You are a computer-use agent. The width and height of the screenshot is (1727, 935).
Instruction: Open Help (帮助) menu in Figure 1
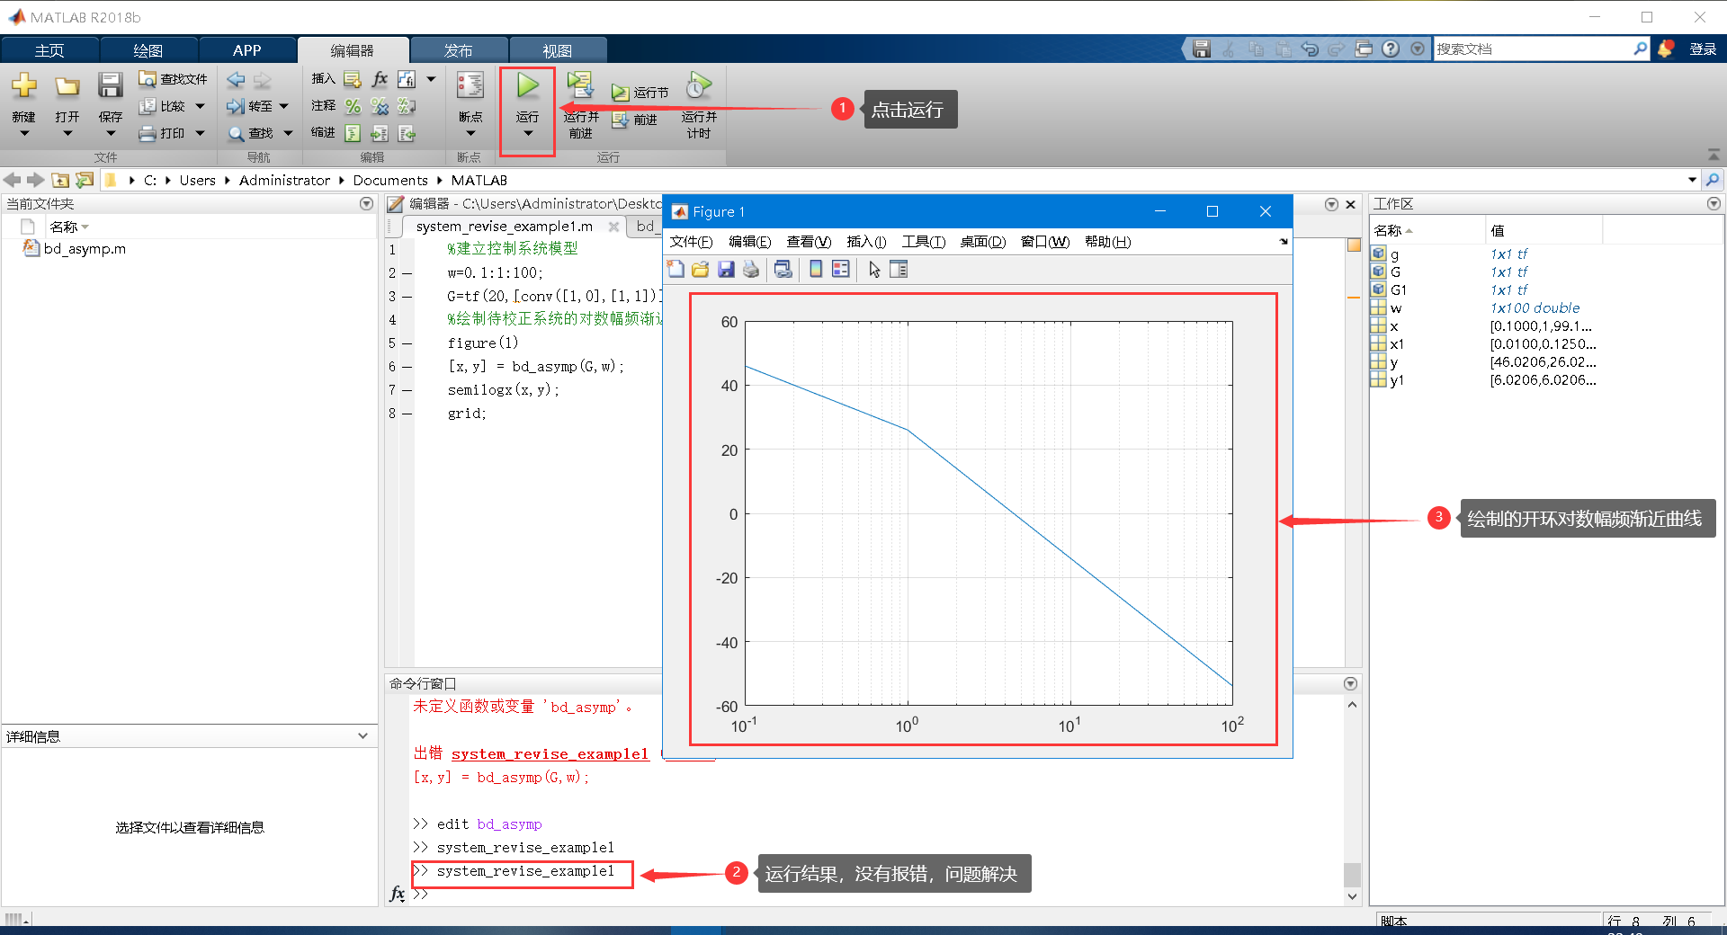pos(1107,241)
